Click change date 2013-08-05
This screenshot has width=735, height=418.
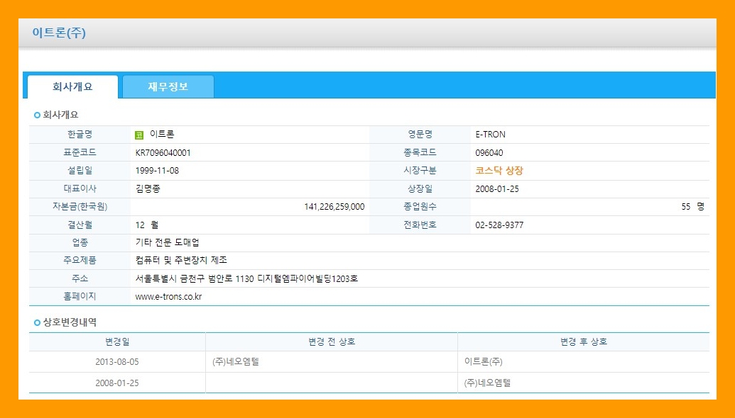[x=117, y=362]
